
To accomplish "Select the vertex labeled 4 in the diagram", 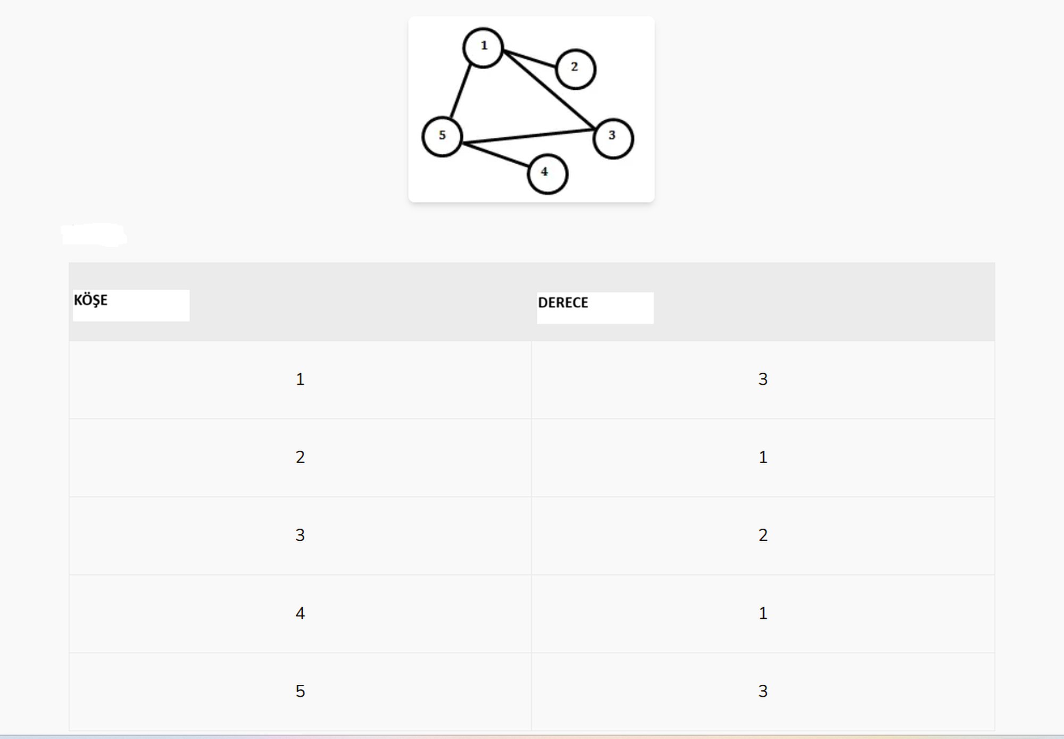I will tap(547, 174).
